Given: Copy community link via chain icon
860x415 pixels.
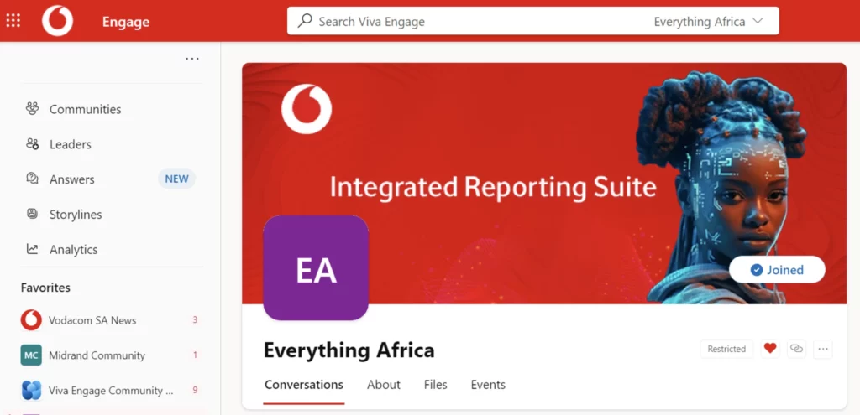Looking at the screenshot, I should (796, 349).
